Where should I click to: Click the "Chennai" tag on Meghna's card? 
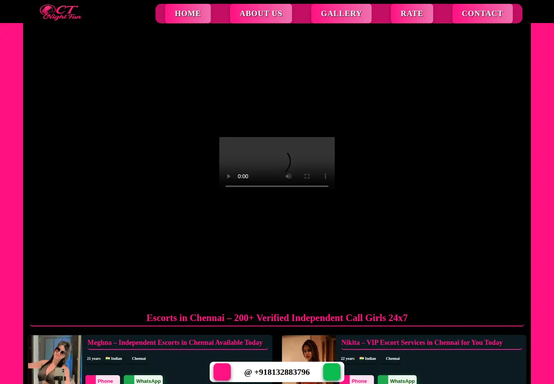[x=139, y=359]
